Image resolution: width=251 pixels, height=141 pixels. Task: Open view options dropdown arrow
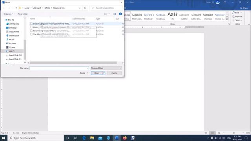(x=109, y=14)
